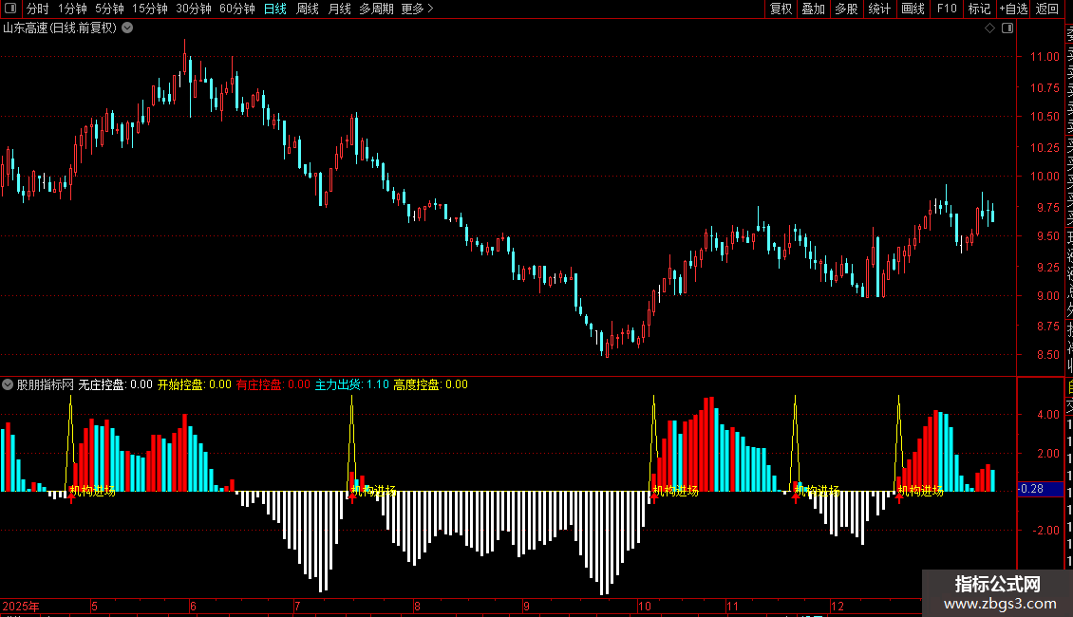This screenshot has width=1073, height=617.
Task: Click the 10.00 price axis label
Action: (x=1045, y=176)
